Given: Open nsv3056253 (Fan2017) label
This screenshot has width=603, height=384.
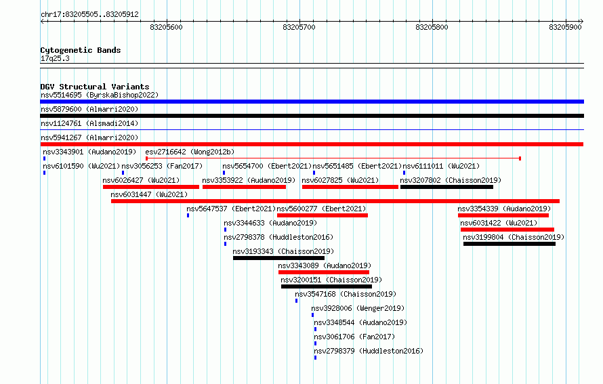Looking at the screenshot, I should click(x=162, y=166).
